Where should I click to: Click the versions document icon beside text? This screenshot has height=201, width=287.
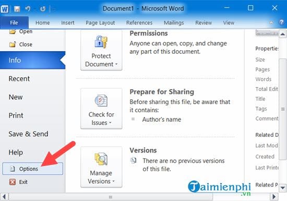coord(133,161)
